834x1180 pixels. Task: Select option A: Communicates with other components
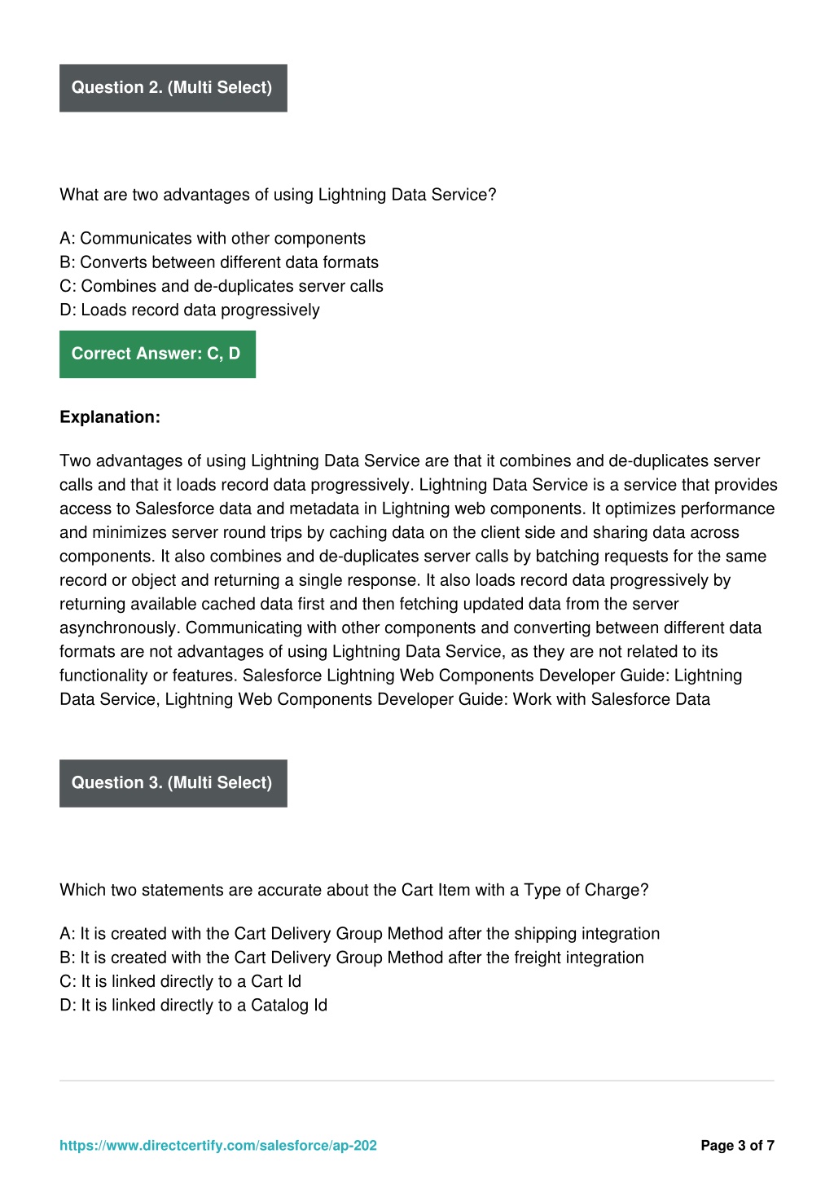tap(213, 239)
